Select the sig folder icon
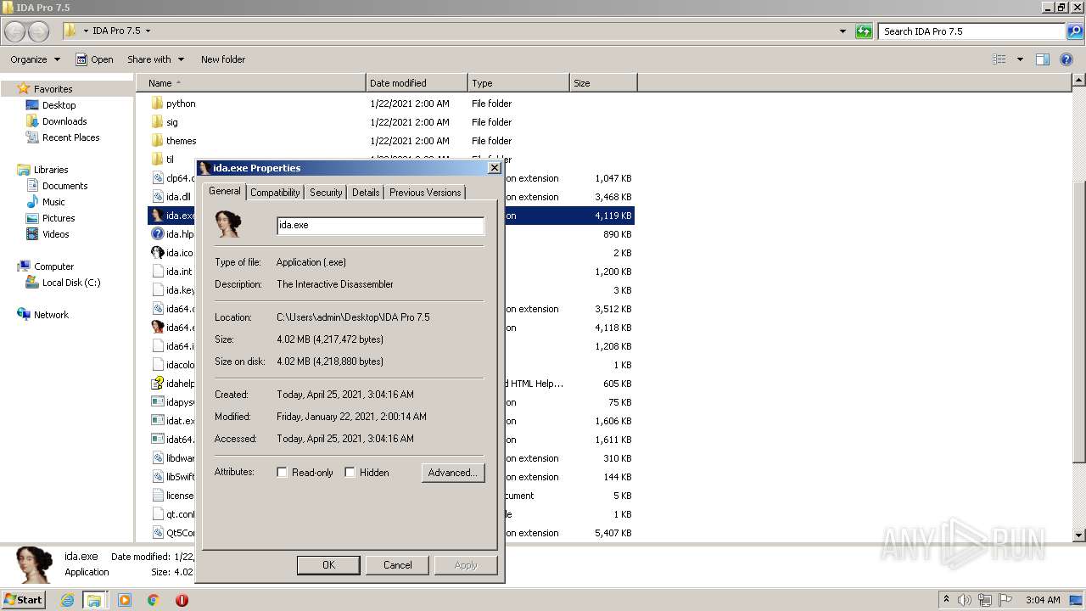 click(157, 122)
